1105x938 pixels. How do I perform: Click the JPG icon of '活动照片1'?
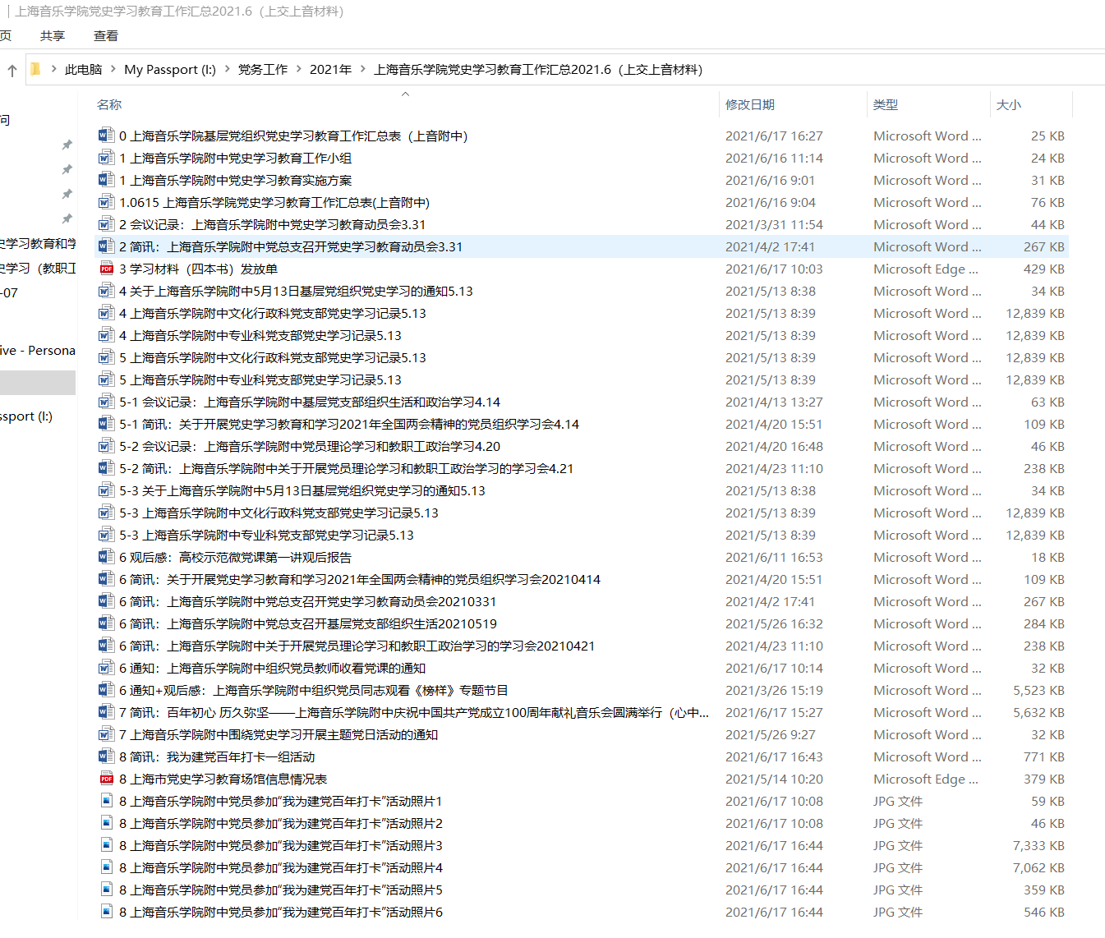[x=106, y=801]
